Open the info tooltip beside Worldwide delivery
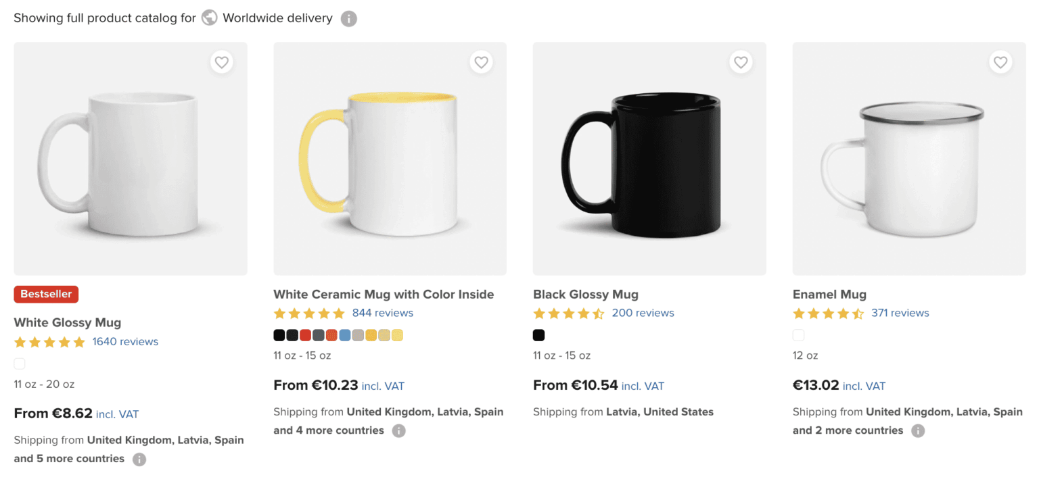 [x=348, y=18]
